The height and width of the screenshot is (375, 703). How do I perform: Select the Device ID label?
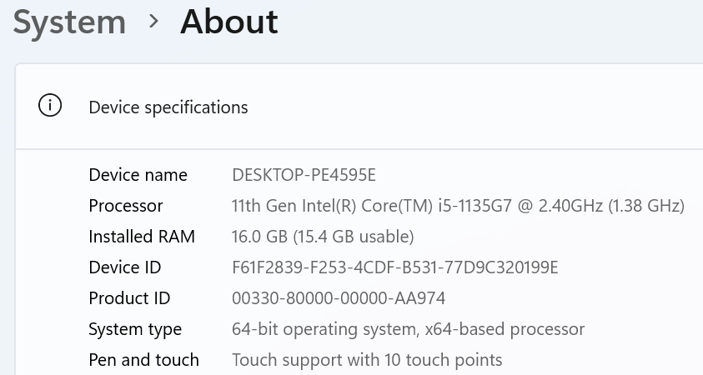click(x=124, y=267)
